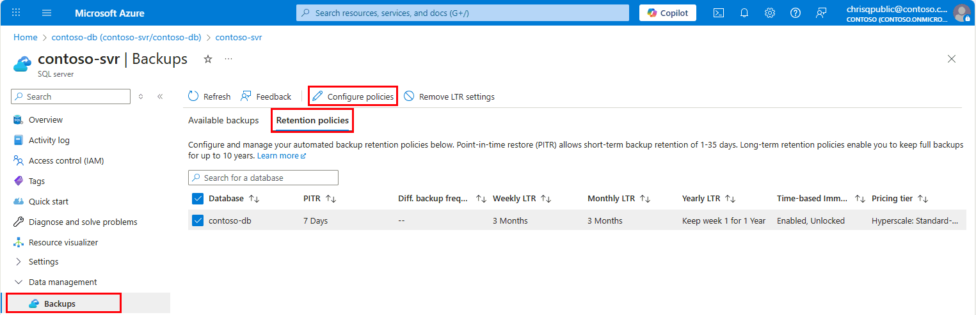Uncheck the contoso-db row checkbox

pos(198,220)
